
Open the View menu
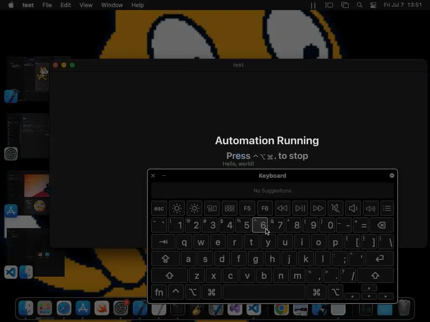pos(86,5)
